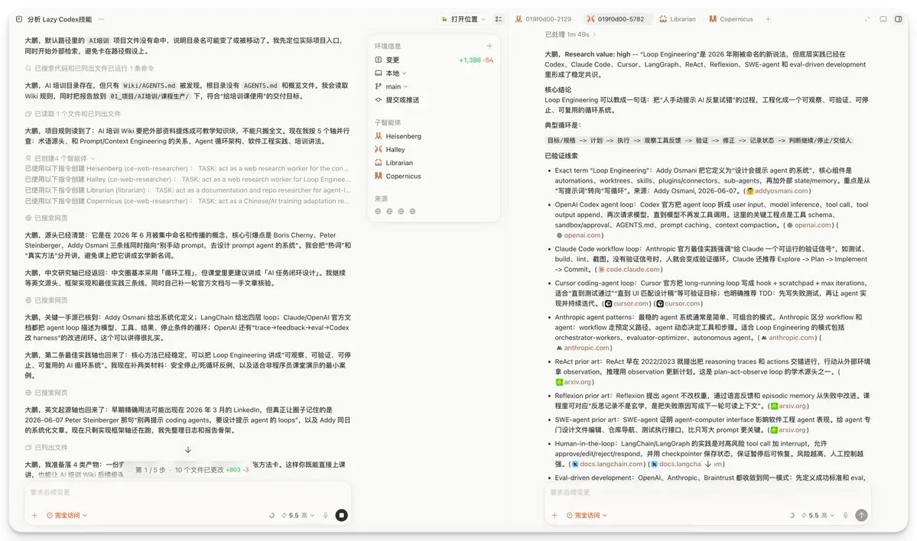Click the 已列出文件 activity entry
The width and height of the screenshot is (917, 541).
click(x=46, y=448)
